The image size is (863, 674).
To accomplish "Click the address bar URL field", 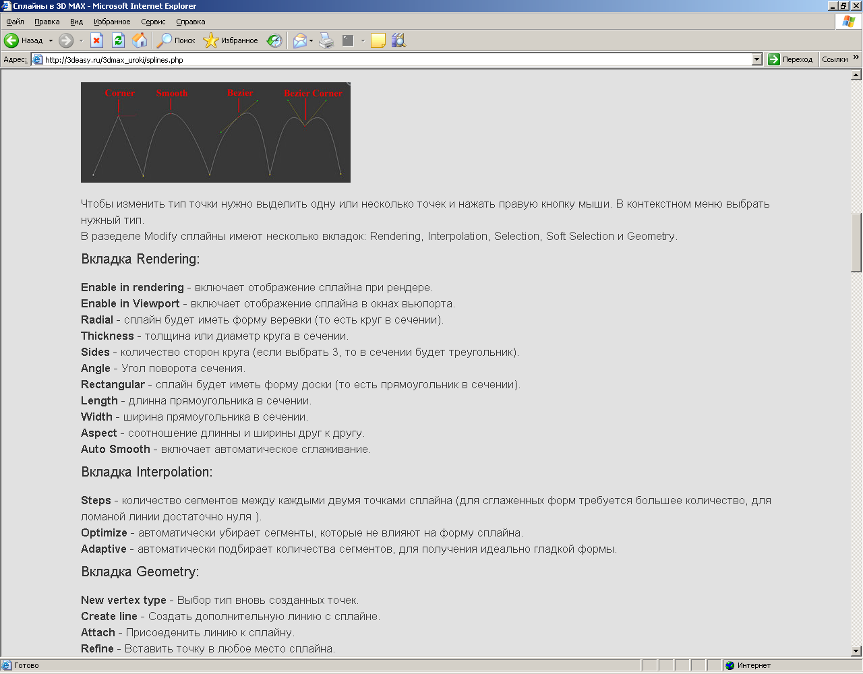I will 398,59.
